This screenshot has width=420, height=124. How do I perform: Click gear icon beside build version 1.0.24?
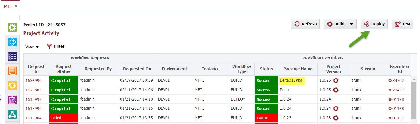[336, 109]
